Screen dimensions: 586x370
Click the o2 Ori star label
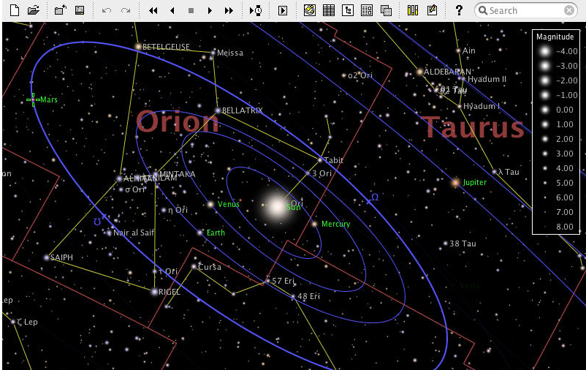[360, 75]
